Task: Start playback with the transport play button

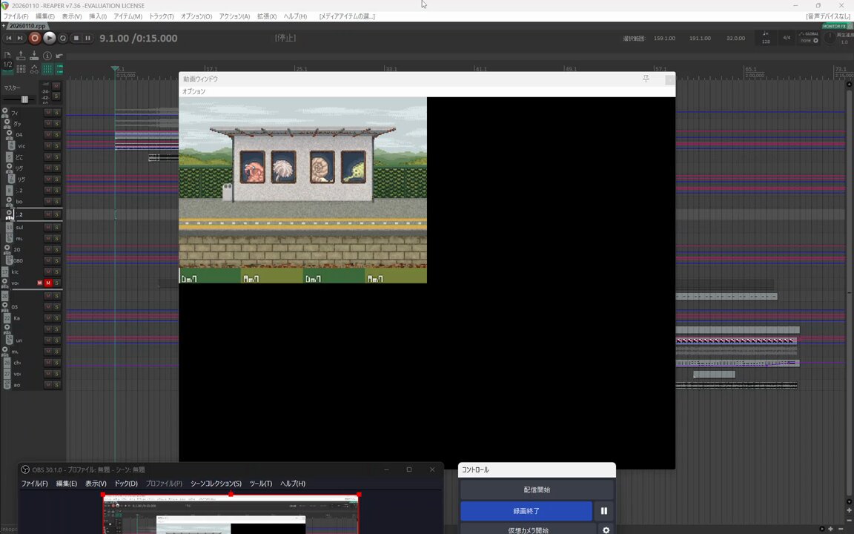Action: tap(49, 38)
